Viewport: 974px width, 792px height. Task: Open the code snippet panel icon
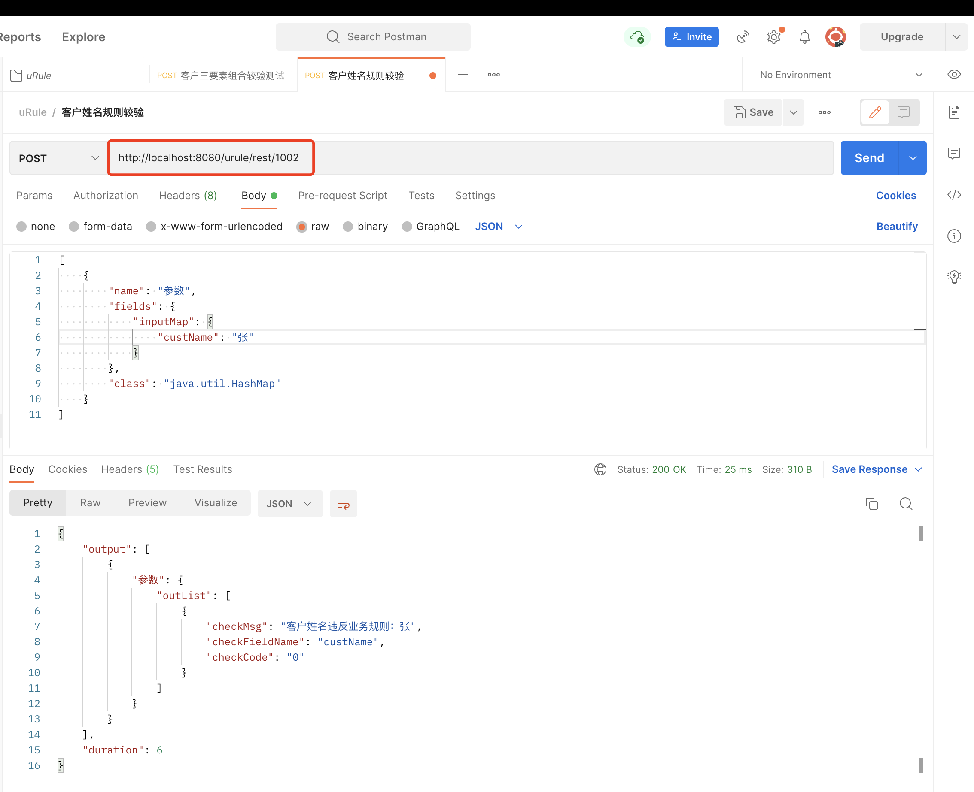pyautogui.click(x=954, y=195)
